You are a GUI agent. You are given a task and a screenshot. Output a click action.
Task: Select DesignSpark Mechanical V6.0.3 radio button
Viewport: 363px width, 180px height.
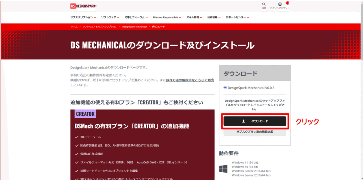click(x=225, y=88)
